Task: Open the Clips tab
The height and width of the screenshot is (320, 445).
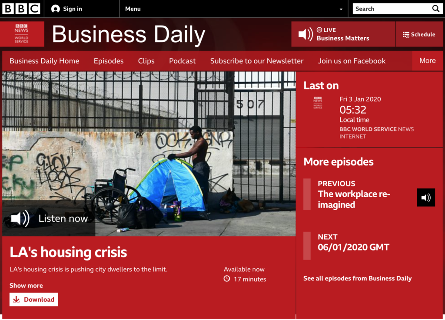Action: click(x=146, y=61)
